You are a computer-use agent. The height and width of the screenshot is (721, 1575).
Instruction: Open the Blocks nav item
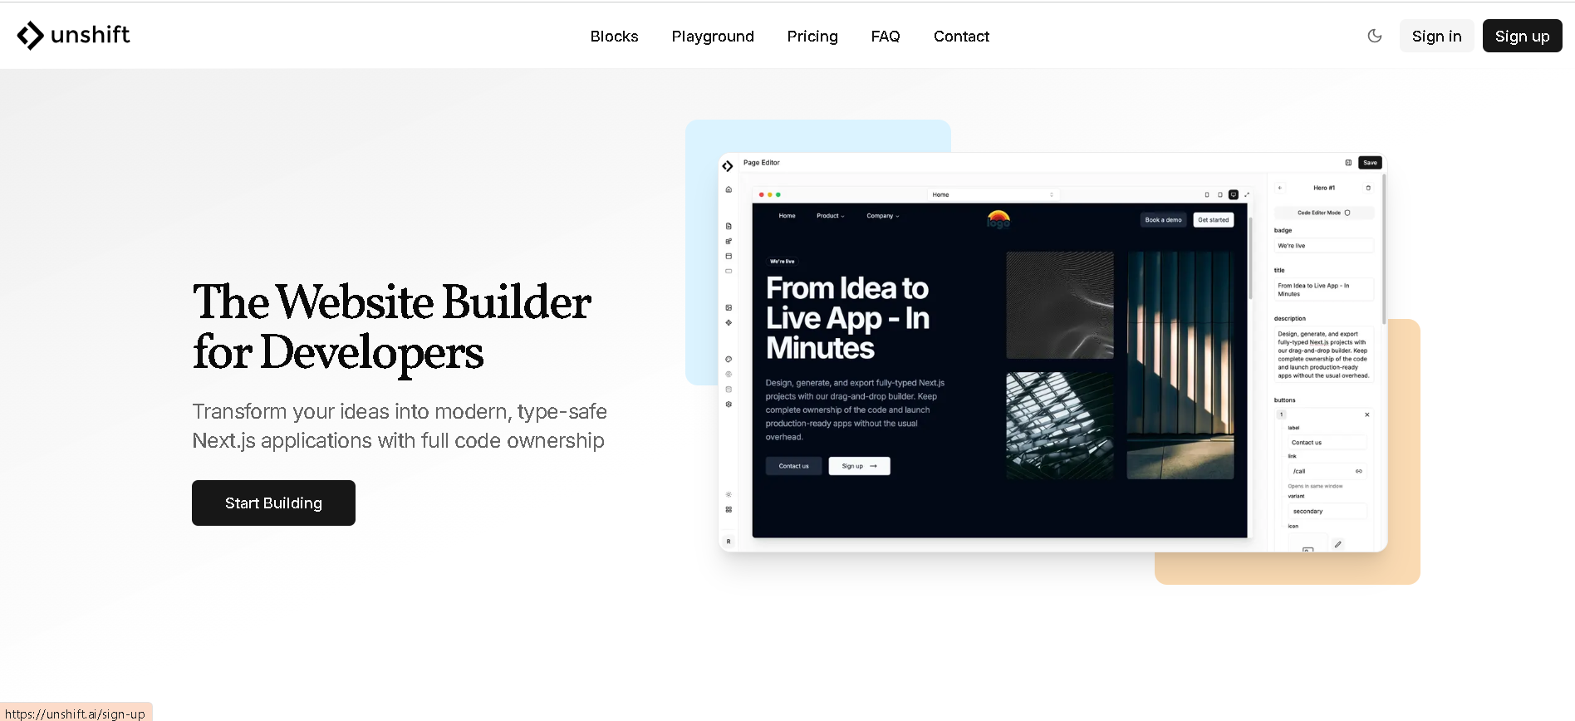coord(614,37)
